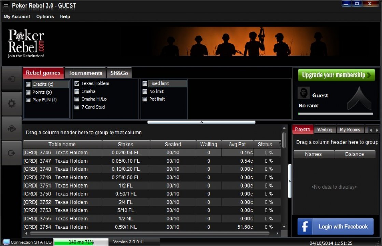Click horizontal scrollbar right arrow
The width and height of the screenshot is (382, 246).
click(277, 234)
